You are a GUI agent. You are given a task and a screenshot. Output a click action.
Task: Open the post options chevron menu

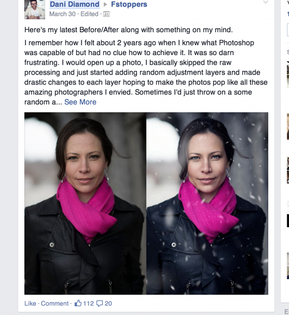[x=265, y=2]
